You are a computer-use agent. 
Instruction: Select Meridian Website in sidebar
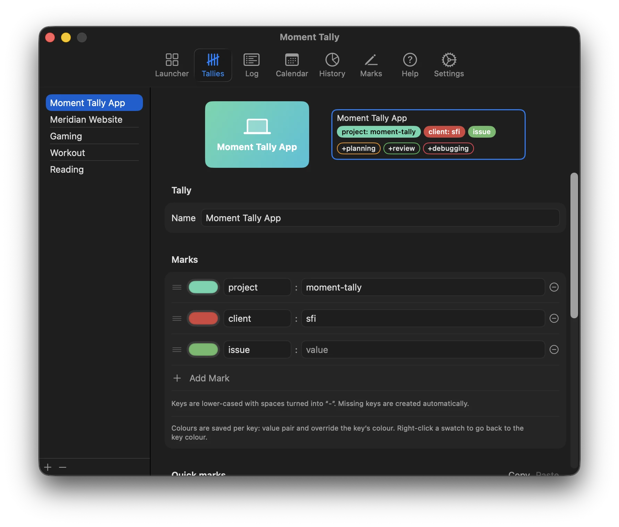94,119
